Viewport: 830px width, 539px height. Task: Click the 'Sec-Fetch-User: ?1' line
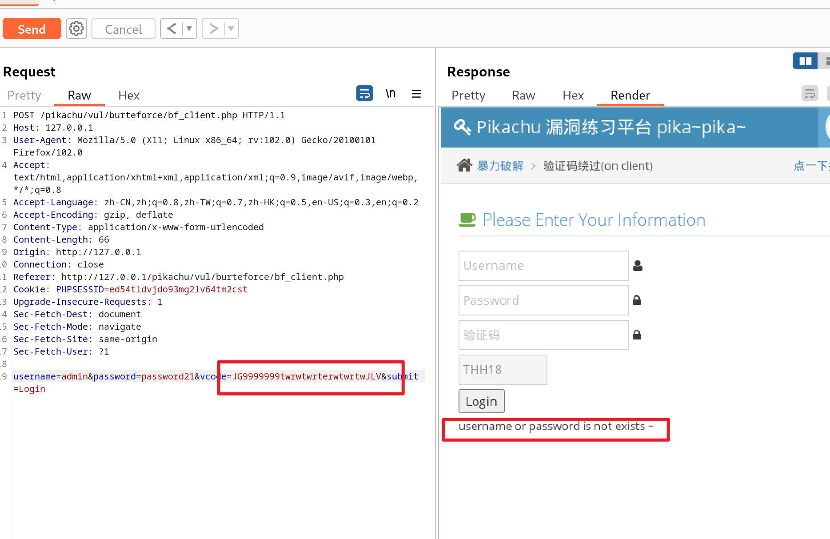click(x=61, y=351)
